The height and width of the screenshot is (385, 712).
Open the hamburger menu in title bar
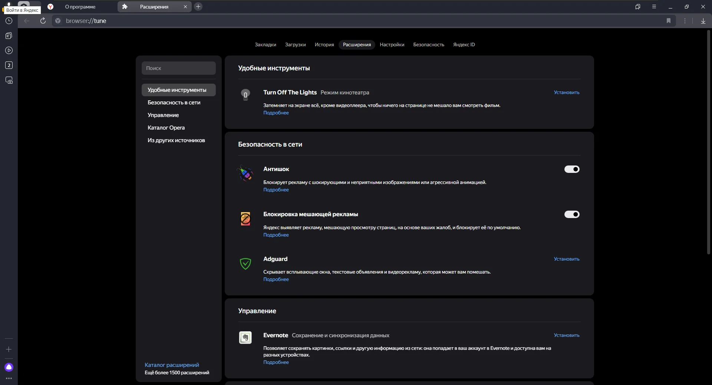pos(654,7)
